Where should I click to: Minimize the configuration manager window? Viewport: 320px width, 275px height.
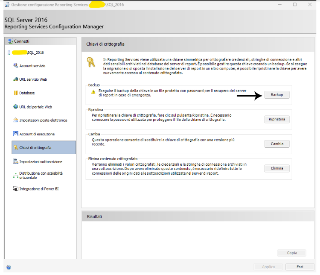point(280,5)
